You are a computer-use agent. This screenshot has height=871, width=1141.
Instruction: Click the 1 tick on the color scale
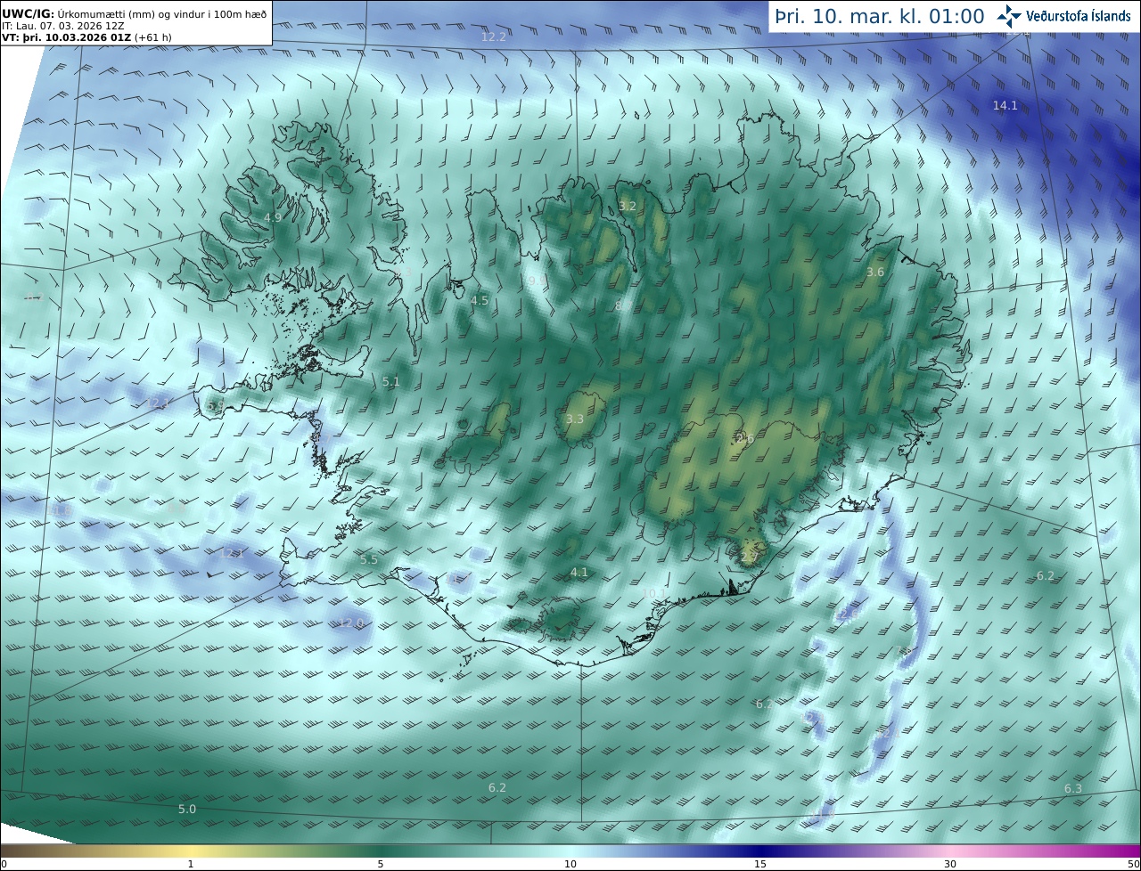click(x=191, y=864)
